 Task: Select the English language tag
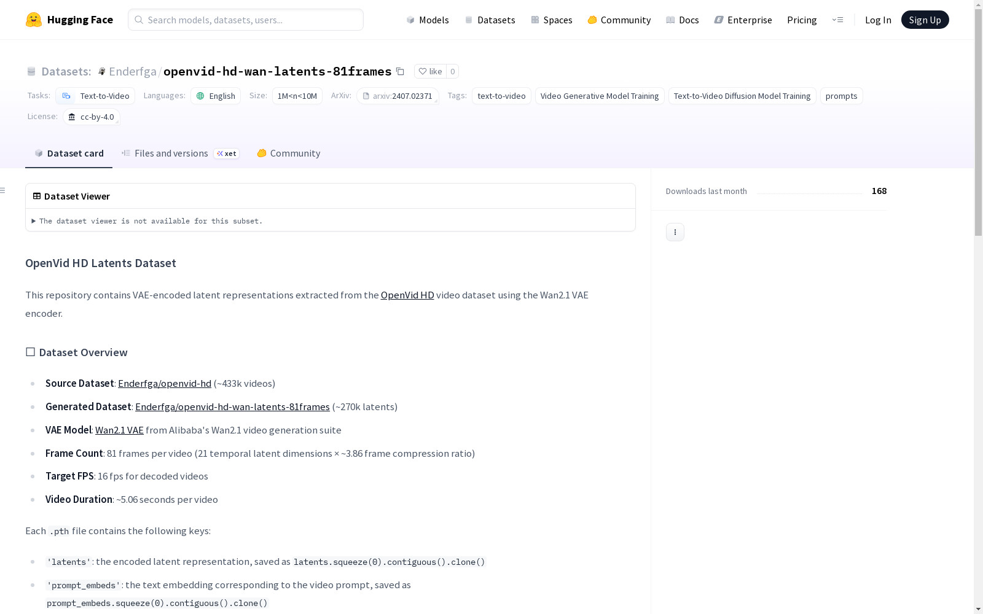[x=216, y=96]
